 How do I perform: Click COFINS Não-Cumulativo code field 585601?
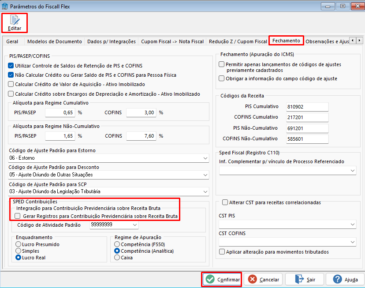307,139
